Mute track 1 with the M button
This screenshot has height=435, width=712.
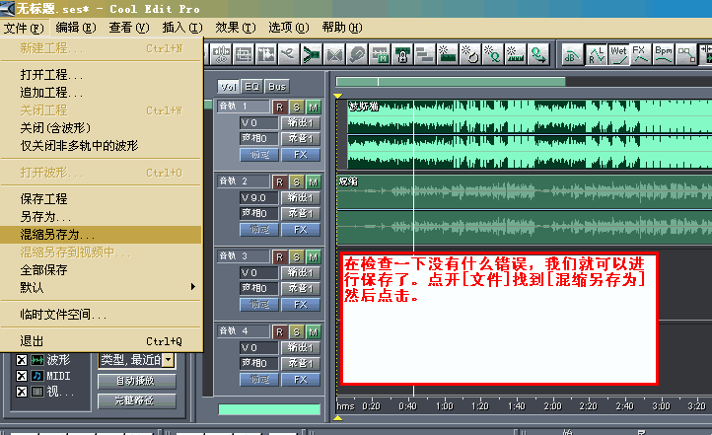[x=313, y=108]
